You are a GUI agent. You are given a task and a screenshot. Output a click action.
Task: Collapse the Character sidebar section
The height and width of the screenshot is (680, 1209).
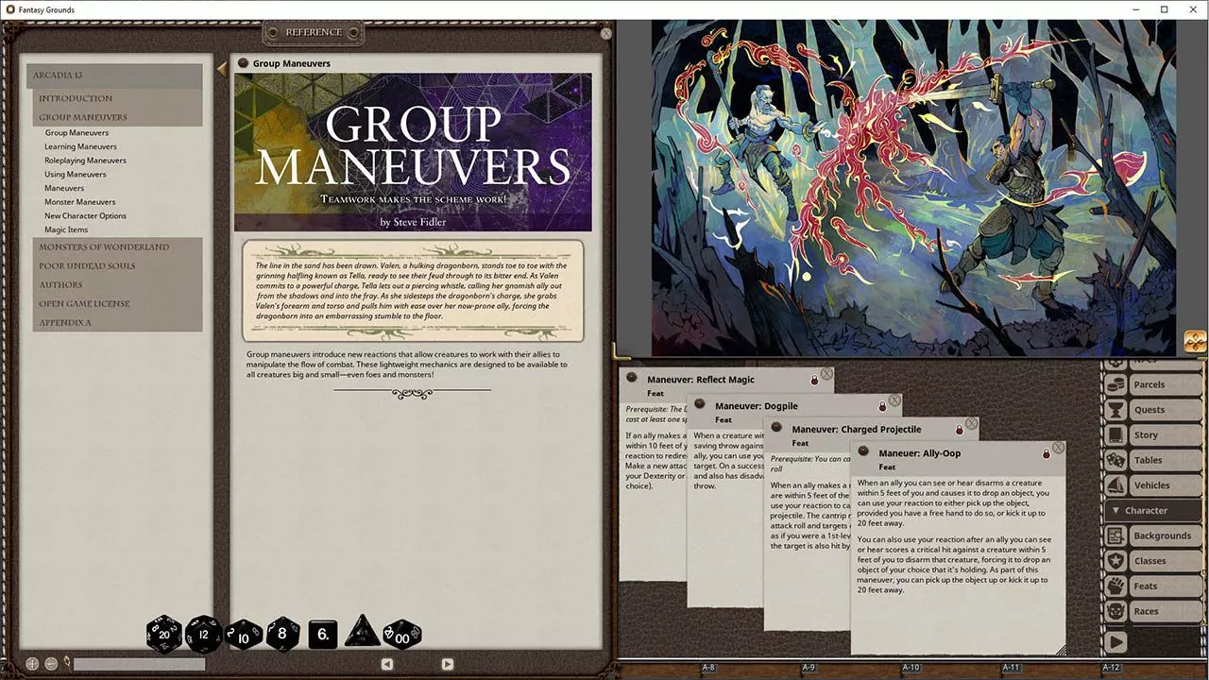(x=1152, y=511)
